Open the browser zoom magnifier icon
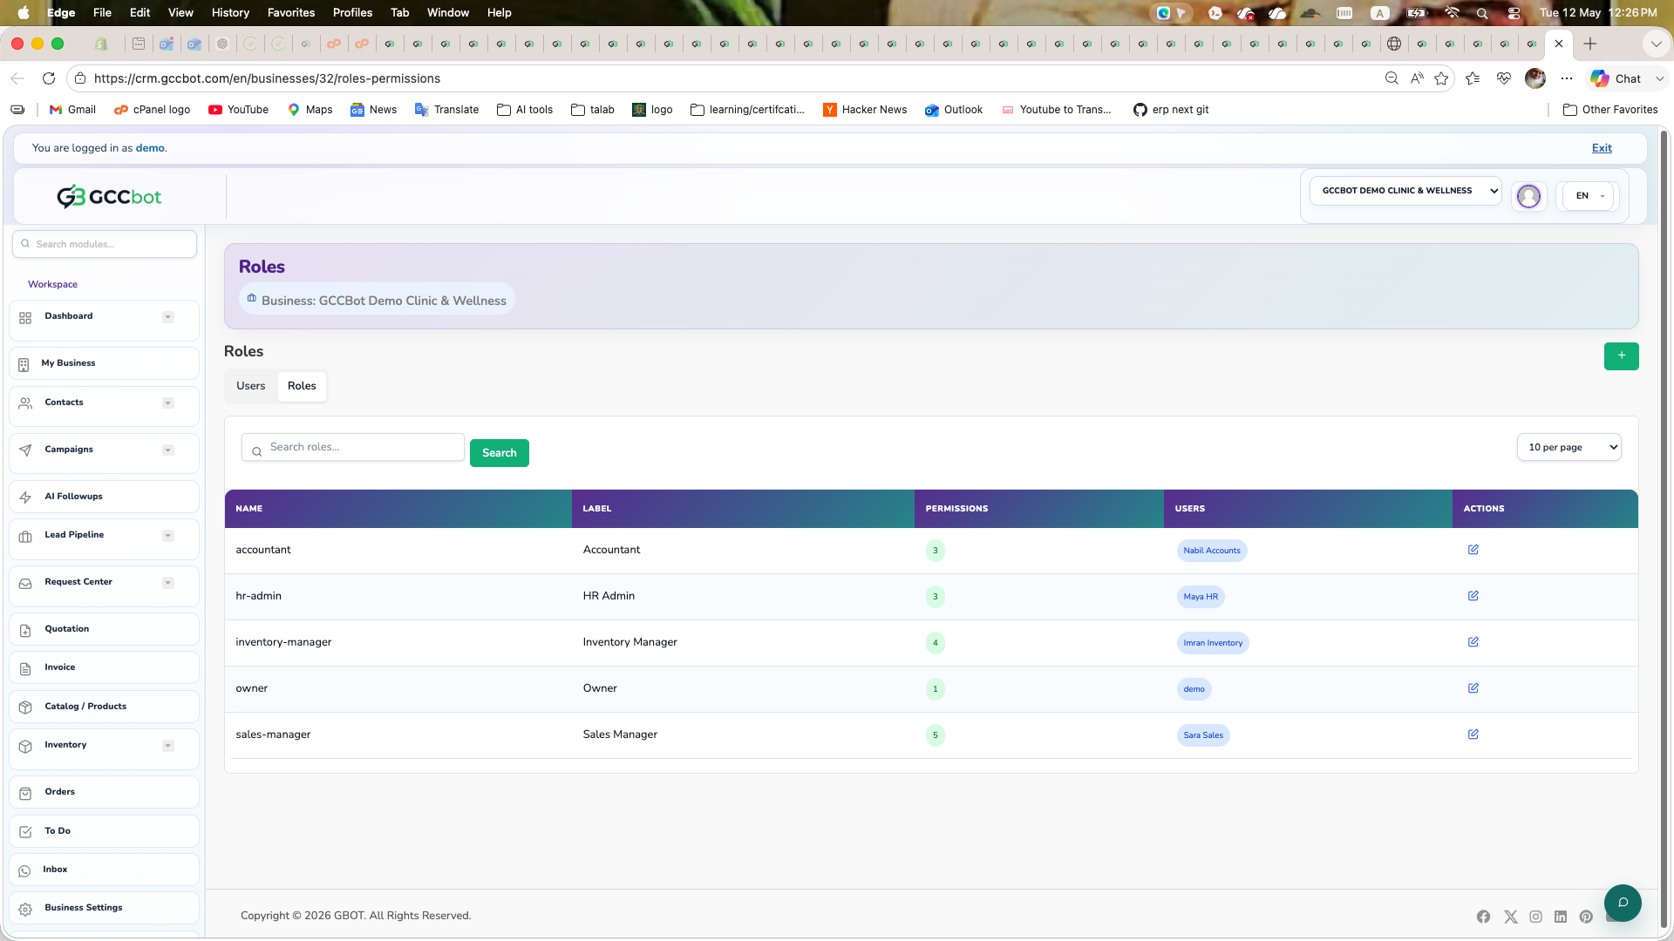The width and height of the screenshot is (1674, 941). pos(1392,78)
